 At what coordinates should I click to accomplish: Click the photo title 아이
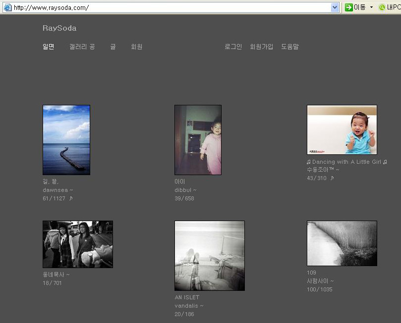pos(180,182)
